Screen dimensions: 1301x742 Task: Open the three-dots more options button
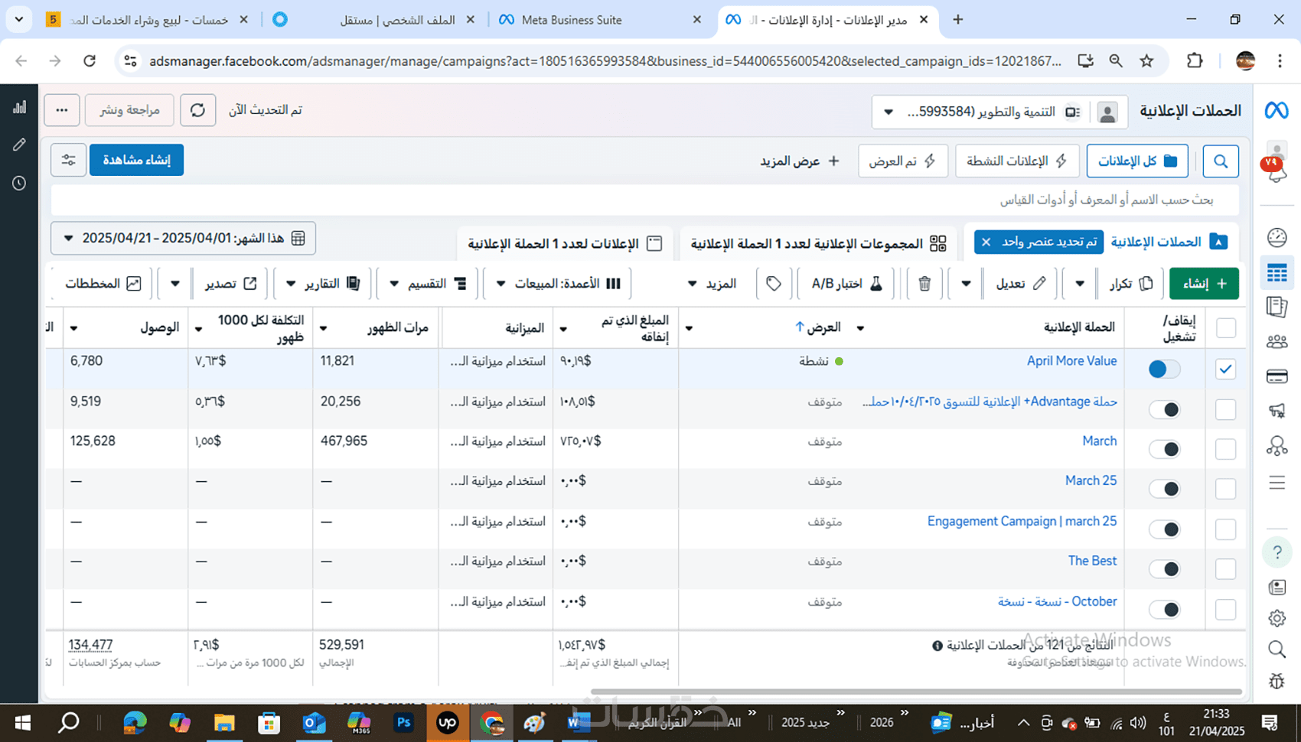pos(62,110)
